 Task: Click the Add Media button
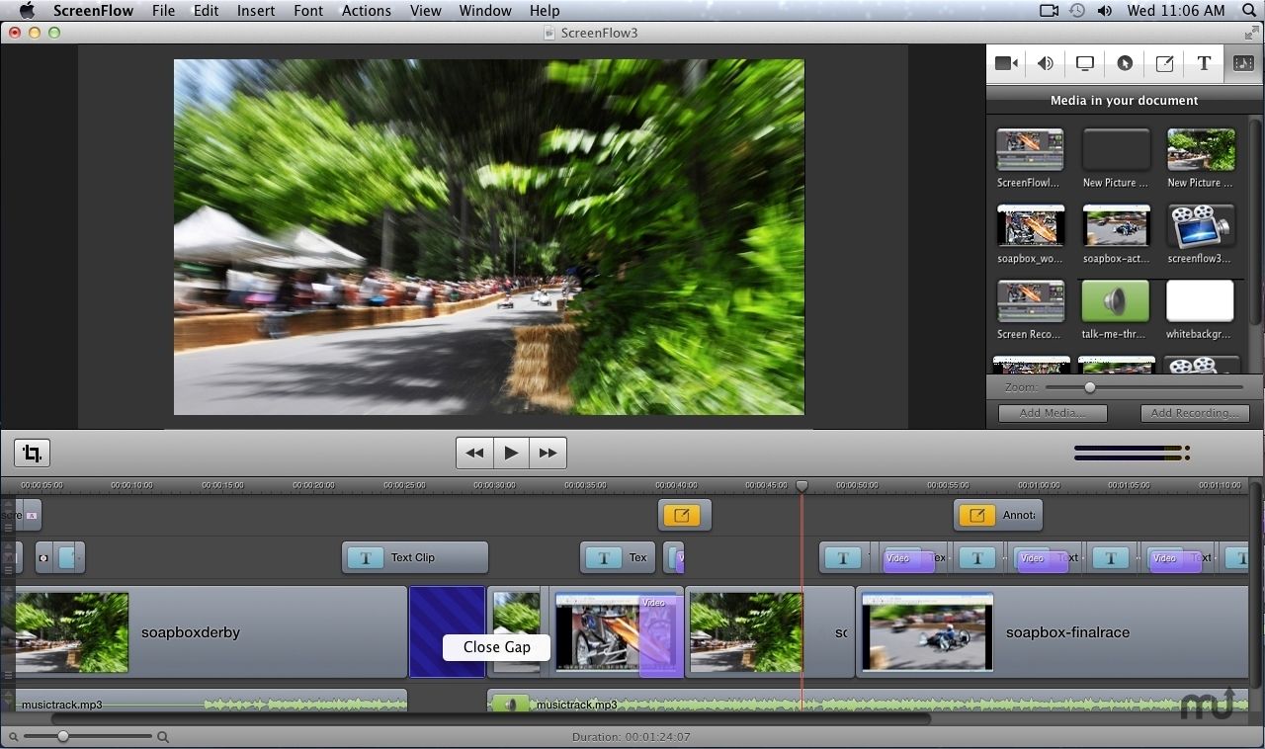(1052, 413)
